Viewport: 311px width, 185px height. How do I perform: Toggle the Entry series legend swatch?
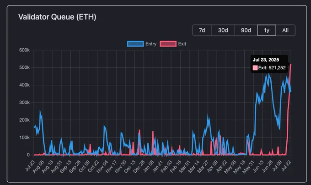(135, 44)
